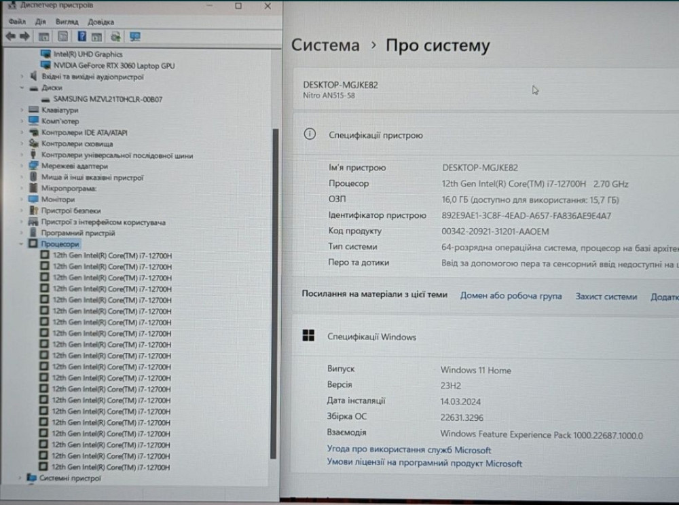
Task: Open the Захист системи link
Action: pos(606,296)
